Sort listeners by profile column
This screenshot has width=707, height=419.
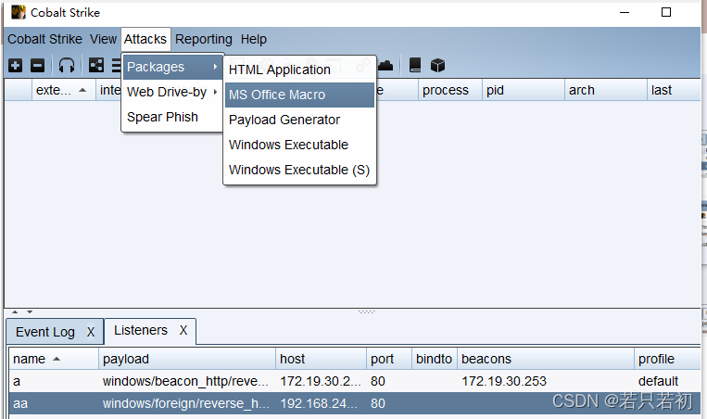tap(667, 359)
